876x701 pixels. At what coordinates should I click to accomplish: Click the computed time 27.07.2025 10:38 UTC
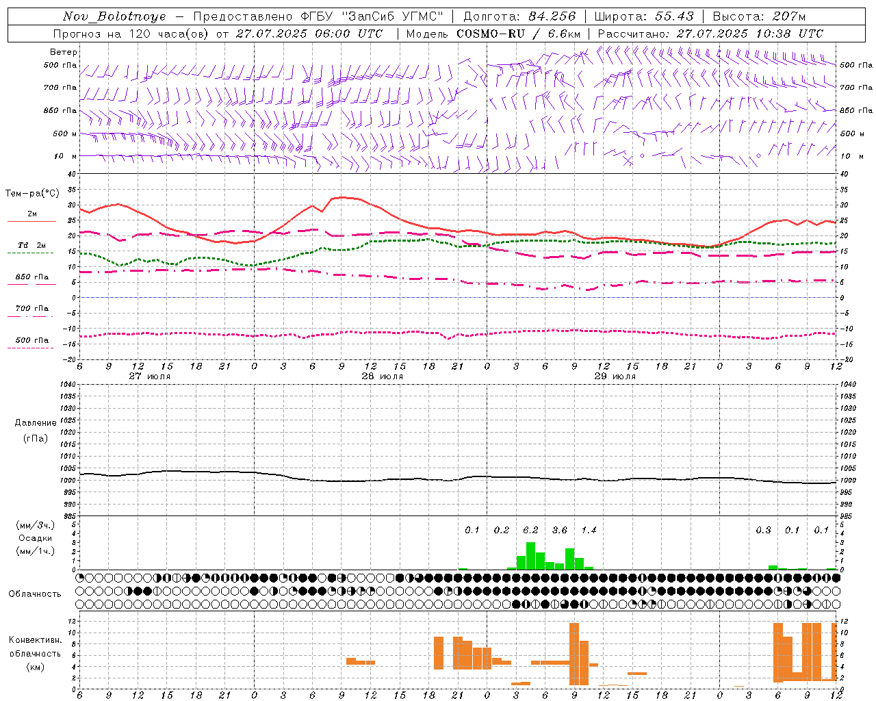[x=750, y=34]
